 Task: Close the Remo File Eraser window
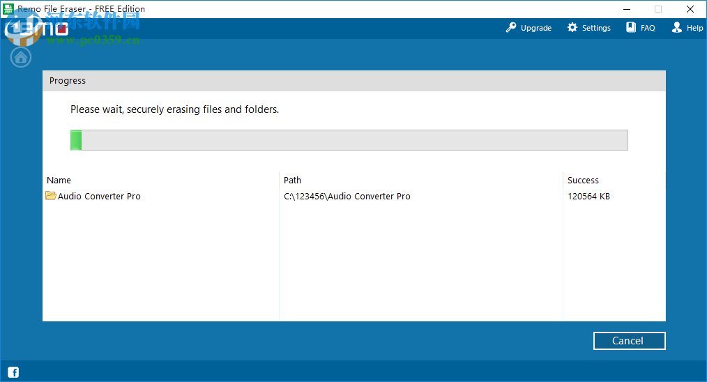coord(690,9)
